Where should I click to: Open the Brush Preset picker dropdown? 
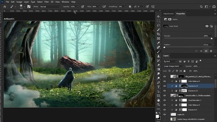24,7
